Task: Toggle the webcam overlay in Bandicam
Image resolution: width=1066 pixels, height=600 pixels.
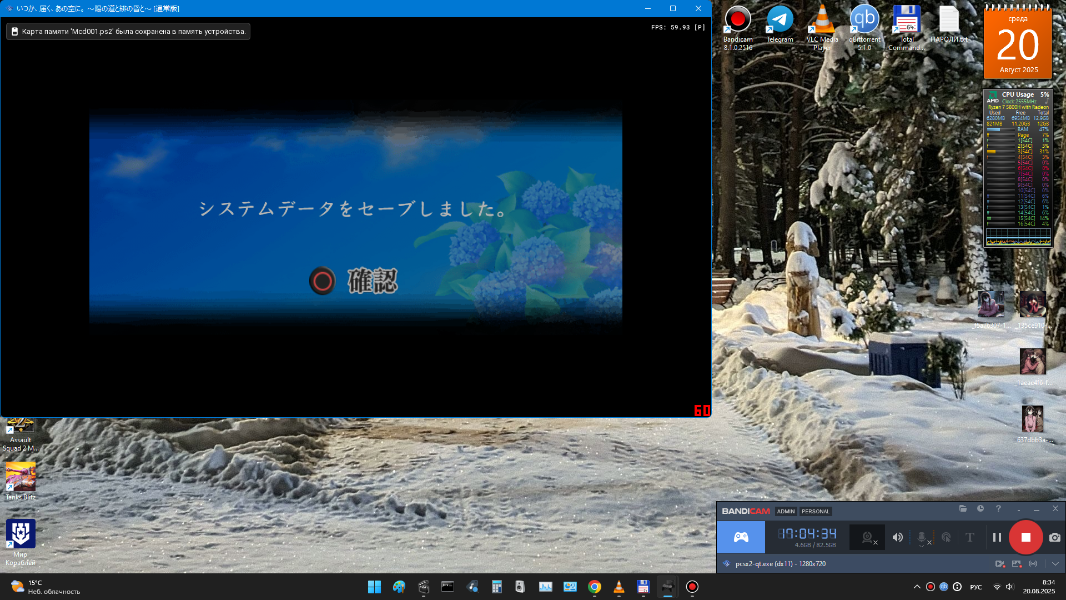Action: pyautogui.click(x=867, y=537)
